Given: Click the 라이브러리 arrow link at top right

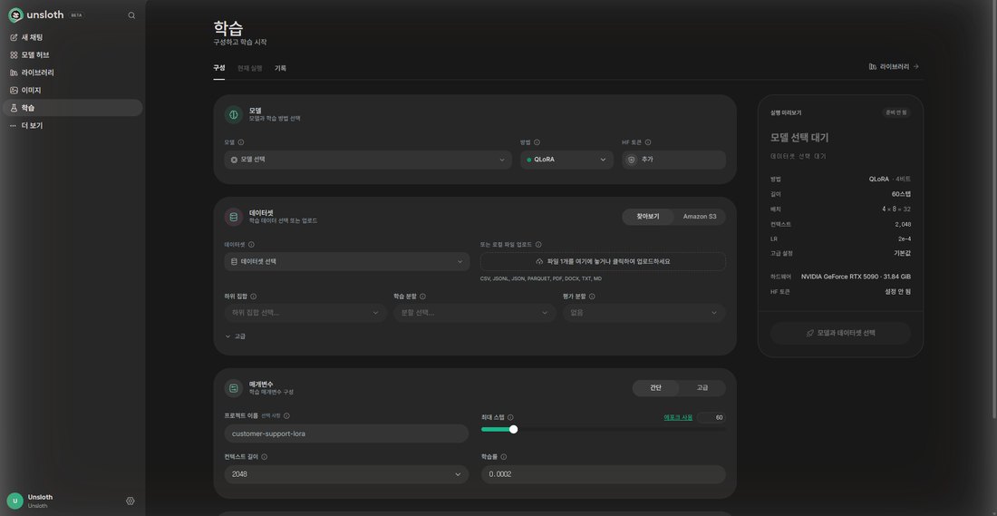Looking at the screenshot, I should [x=894, y=66].
